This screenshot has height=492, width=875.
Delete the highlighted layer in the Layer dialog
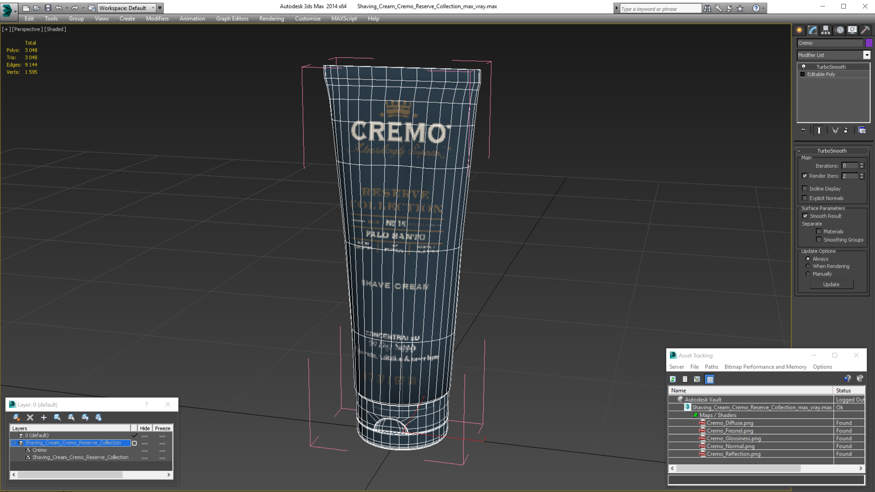point(30,418)
